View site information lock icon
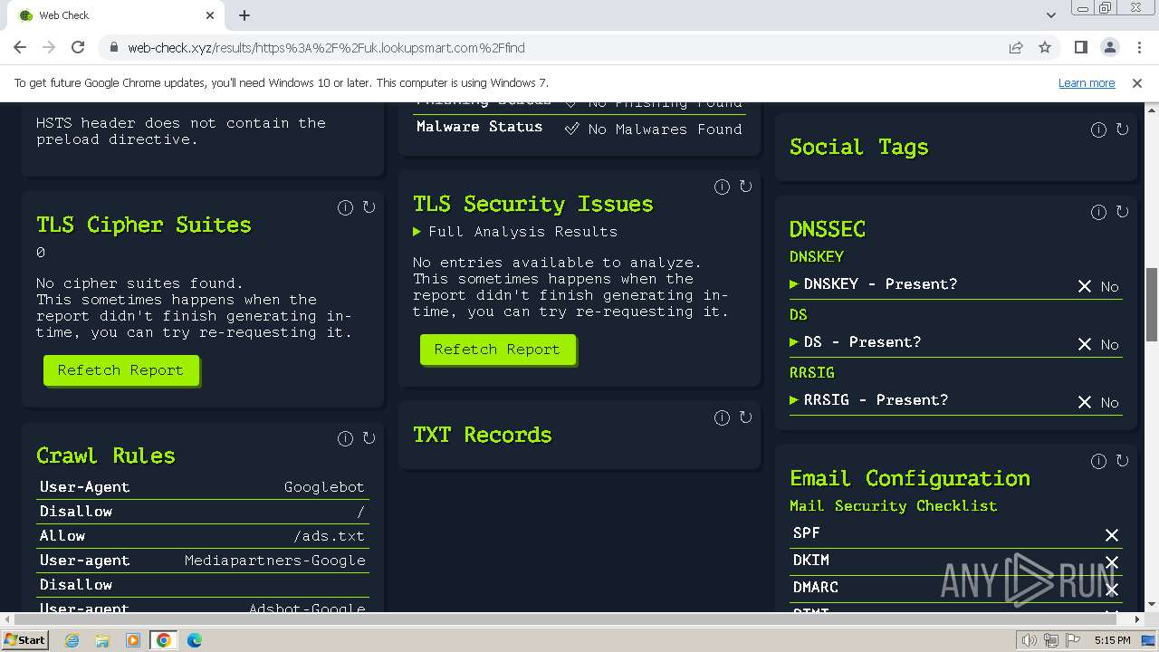1159x652 pixels. pyautogui.click(x=113, y=48)
